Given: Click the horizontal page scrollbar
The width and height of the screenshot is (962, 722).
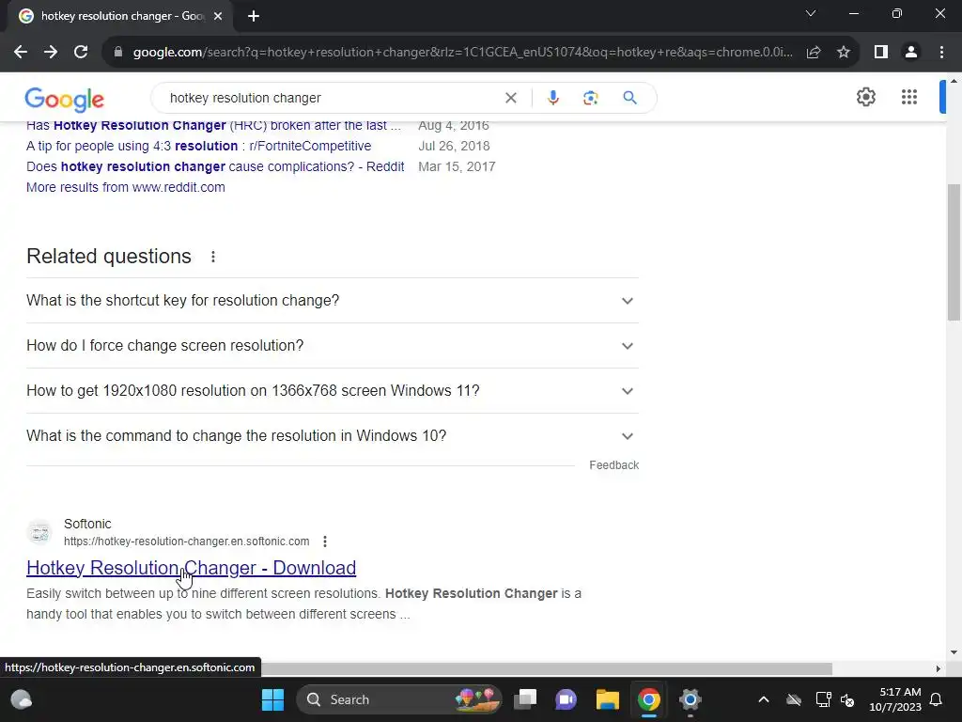Looking at the screenshot, I should [546, 668].
